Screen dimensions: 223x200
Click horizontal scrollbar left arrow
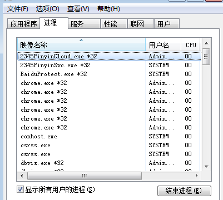(x=22, y=176)
